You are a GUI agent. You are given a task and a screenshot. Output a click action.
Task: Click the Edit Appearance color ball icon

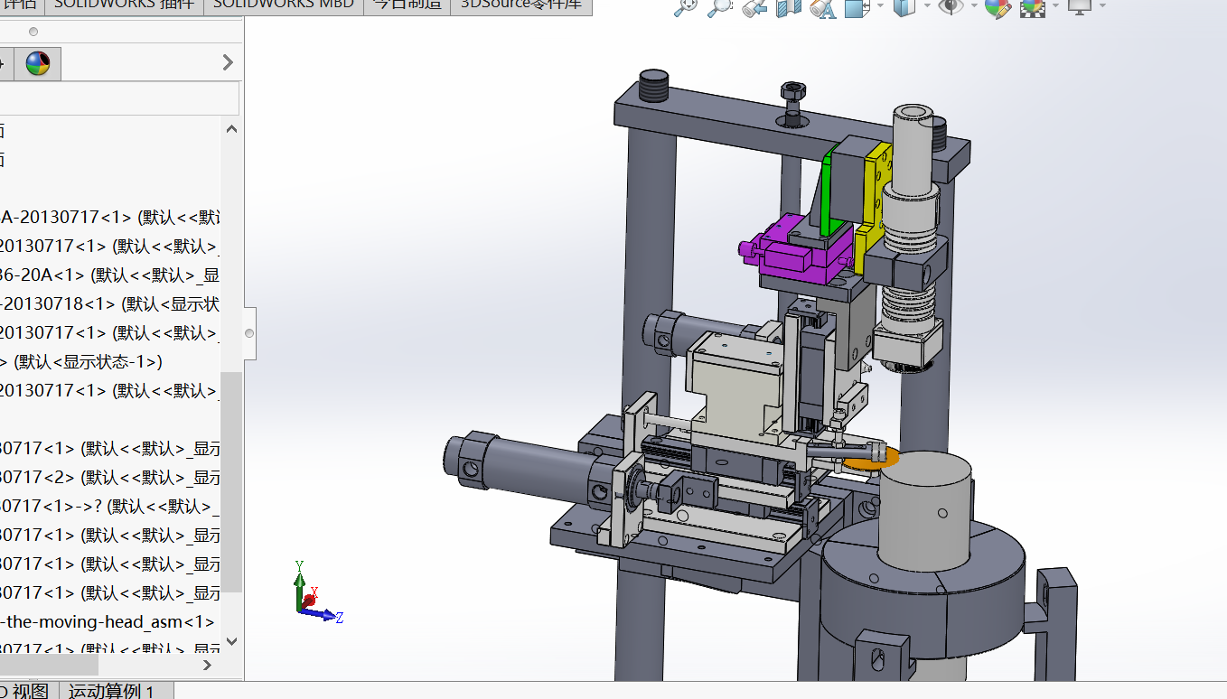[x=998, y=8]
